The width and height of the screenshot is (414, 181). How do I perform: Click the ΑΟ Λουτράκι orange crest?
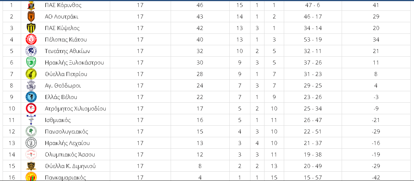(31, 17)
